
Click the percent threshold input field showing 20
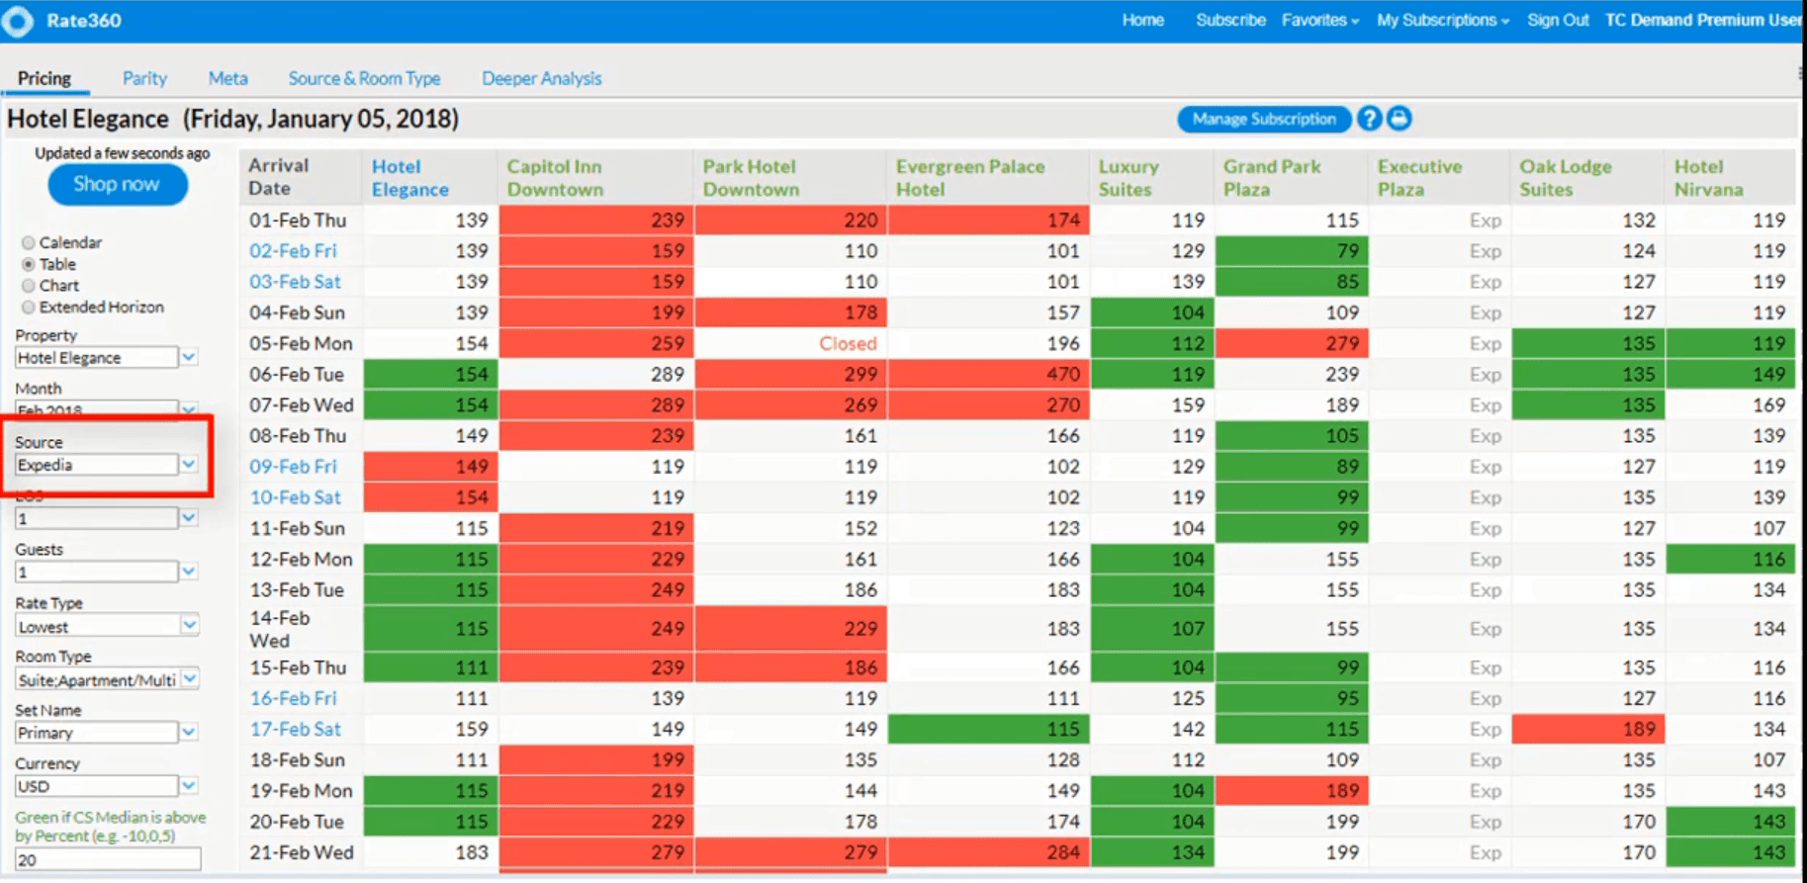click(107, 859)
